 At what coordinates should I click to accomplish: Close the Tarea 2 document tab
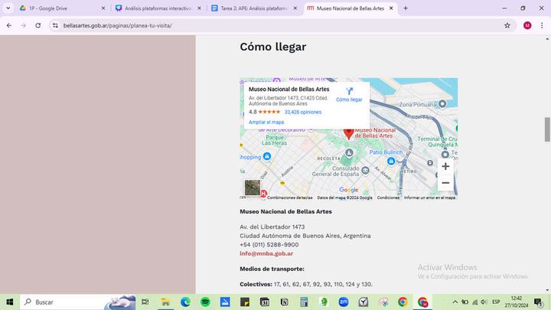tap(295, 8)
